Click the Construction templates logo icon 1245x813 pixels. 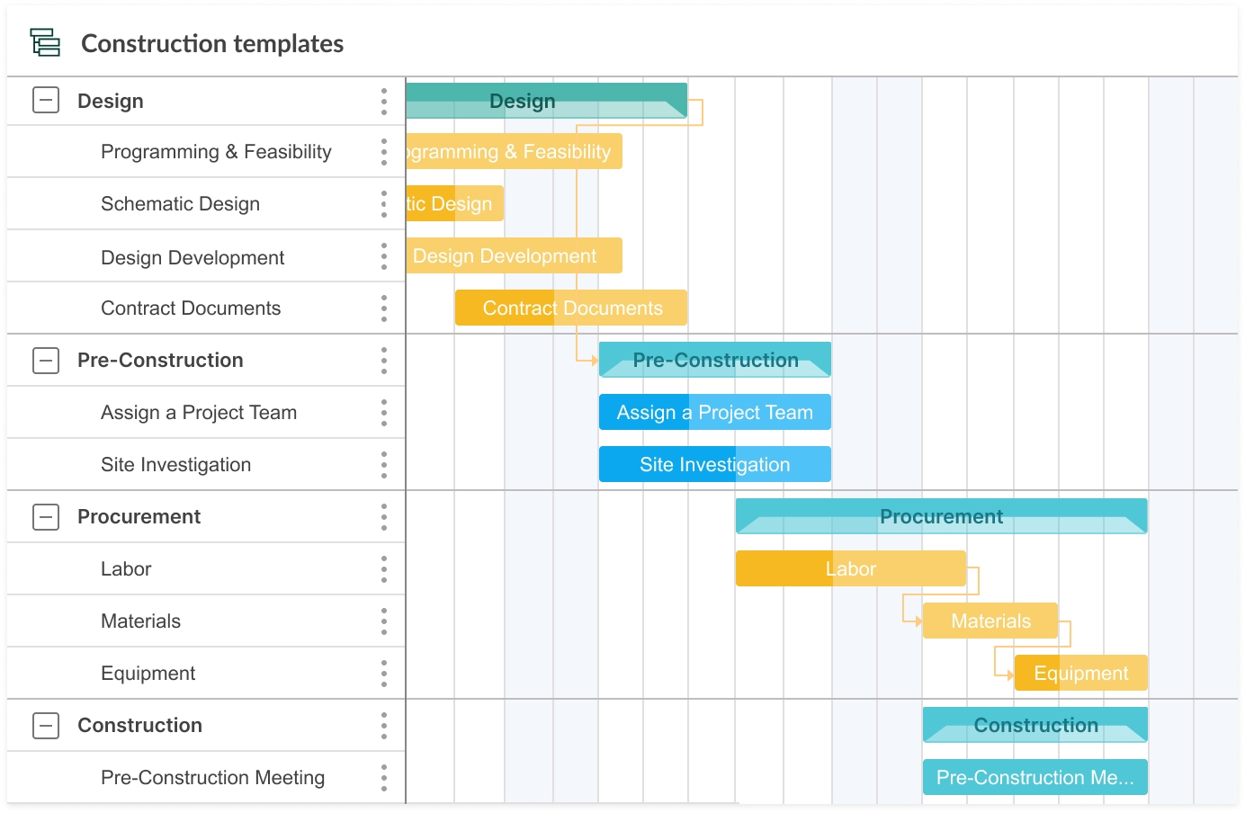coord(45,42)
